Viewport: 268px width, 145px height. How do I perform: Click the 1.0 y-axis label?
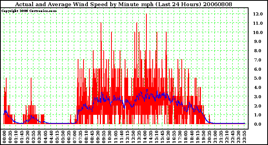258,115
